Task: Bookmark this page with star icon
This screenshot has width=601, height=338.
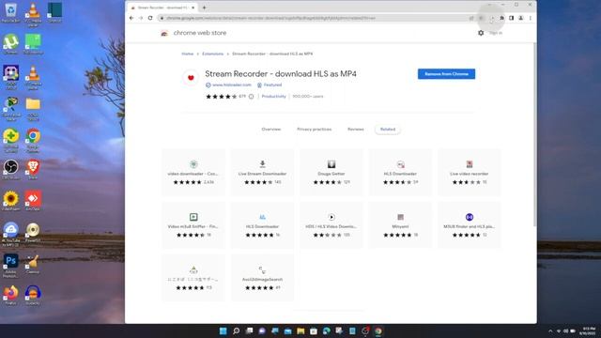Action: 481,18
